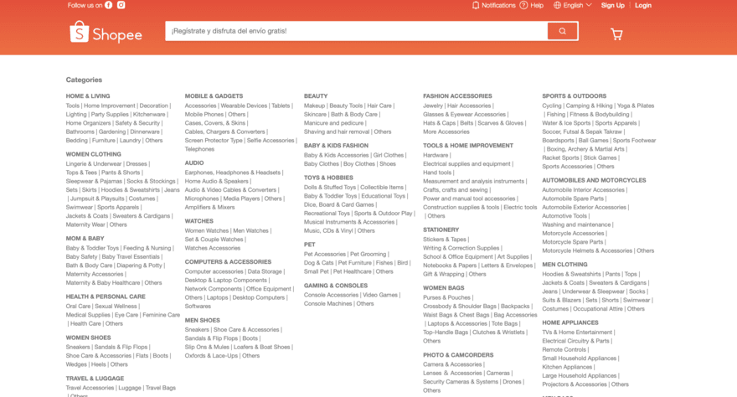Open Stickers & Tapes under Stationery

coord(445,239)
